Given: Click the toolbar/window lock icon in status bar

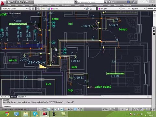Looking at the screenshot, I should pos(138,109).
